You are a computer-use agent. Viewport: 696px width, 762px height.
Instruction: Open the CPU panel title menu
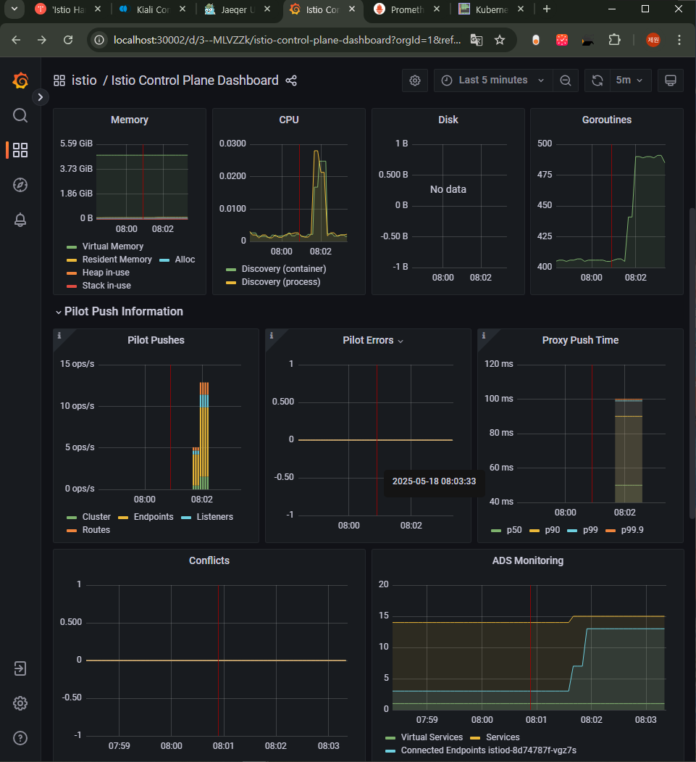[289, 120]
